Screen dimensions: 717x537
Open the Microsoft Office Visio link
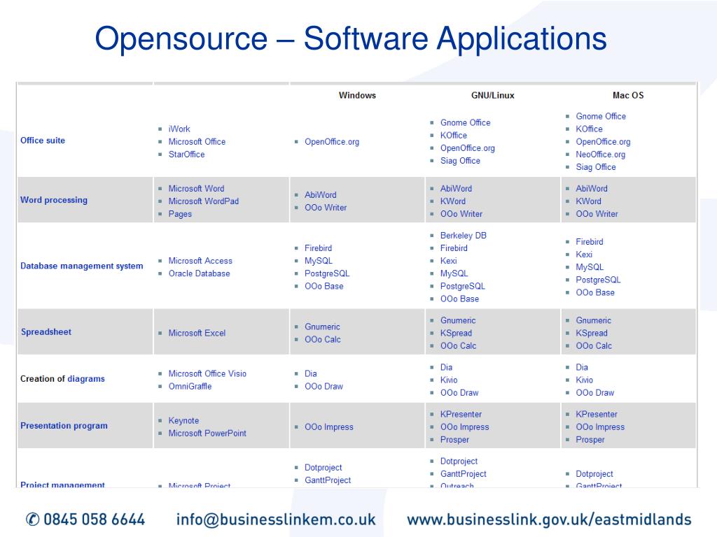coord(207,373)
